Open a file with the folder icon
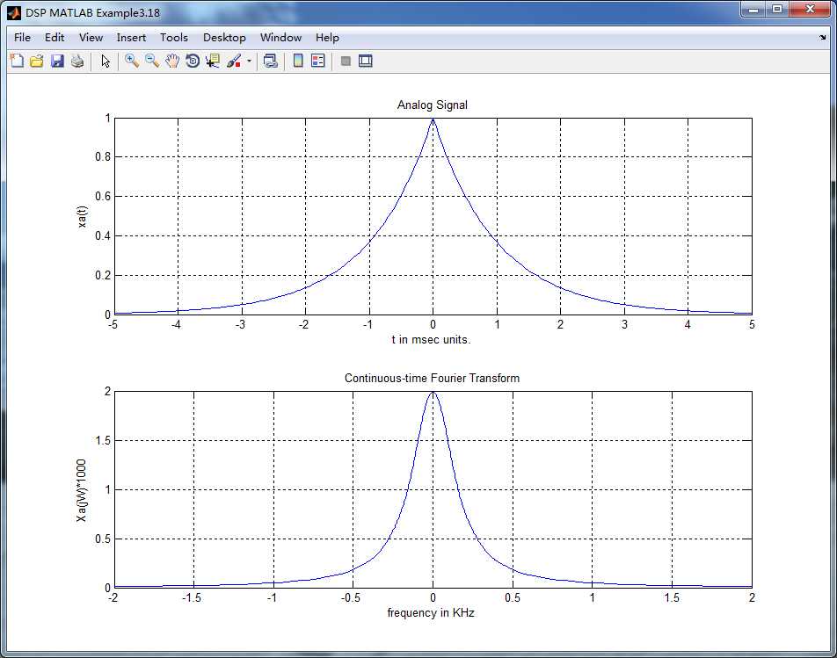The width and height of the screenshot is (837, 658). pyautogui.click(x=37, y=61)
